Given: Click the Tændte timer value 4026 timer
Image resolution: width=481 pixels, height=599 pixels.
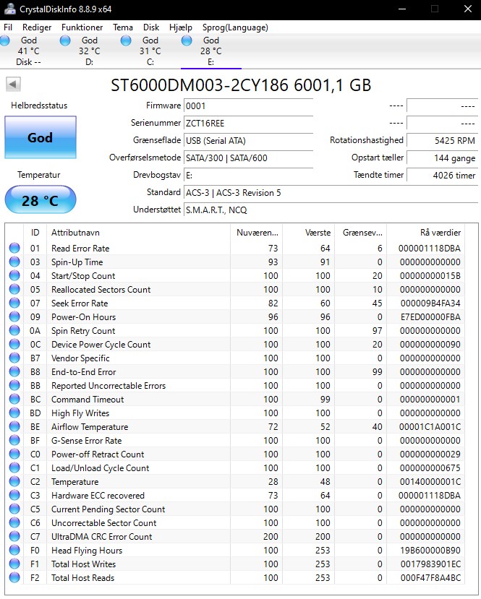Looking at the screenshot, I should click(x=442, y=176).
